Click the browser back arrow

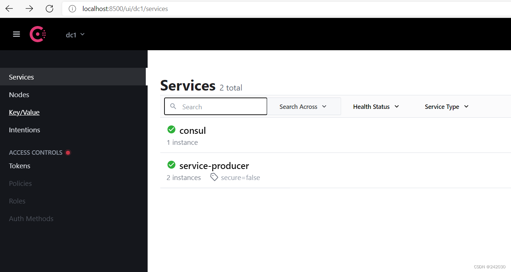tap(9, 9)
